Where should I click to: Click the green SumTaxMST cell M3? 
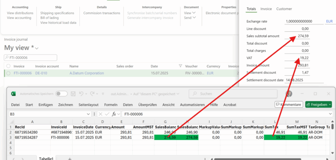[297, 137]
